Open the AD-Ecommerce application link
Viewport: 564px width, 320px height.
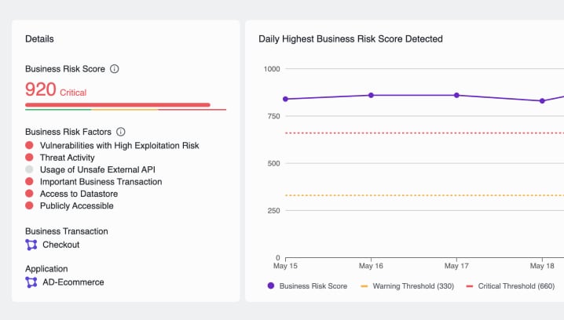[73, 282]
